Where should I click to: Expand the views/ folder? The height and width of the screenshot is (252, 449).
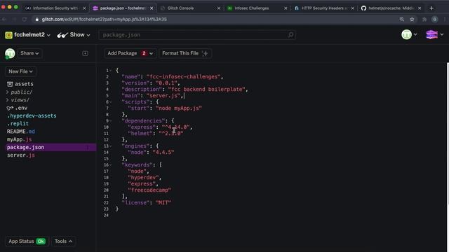coord(18,100)
